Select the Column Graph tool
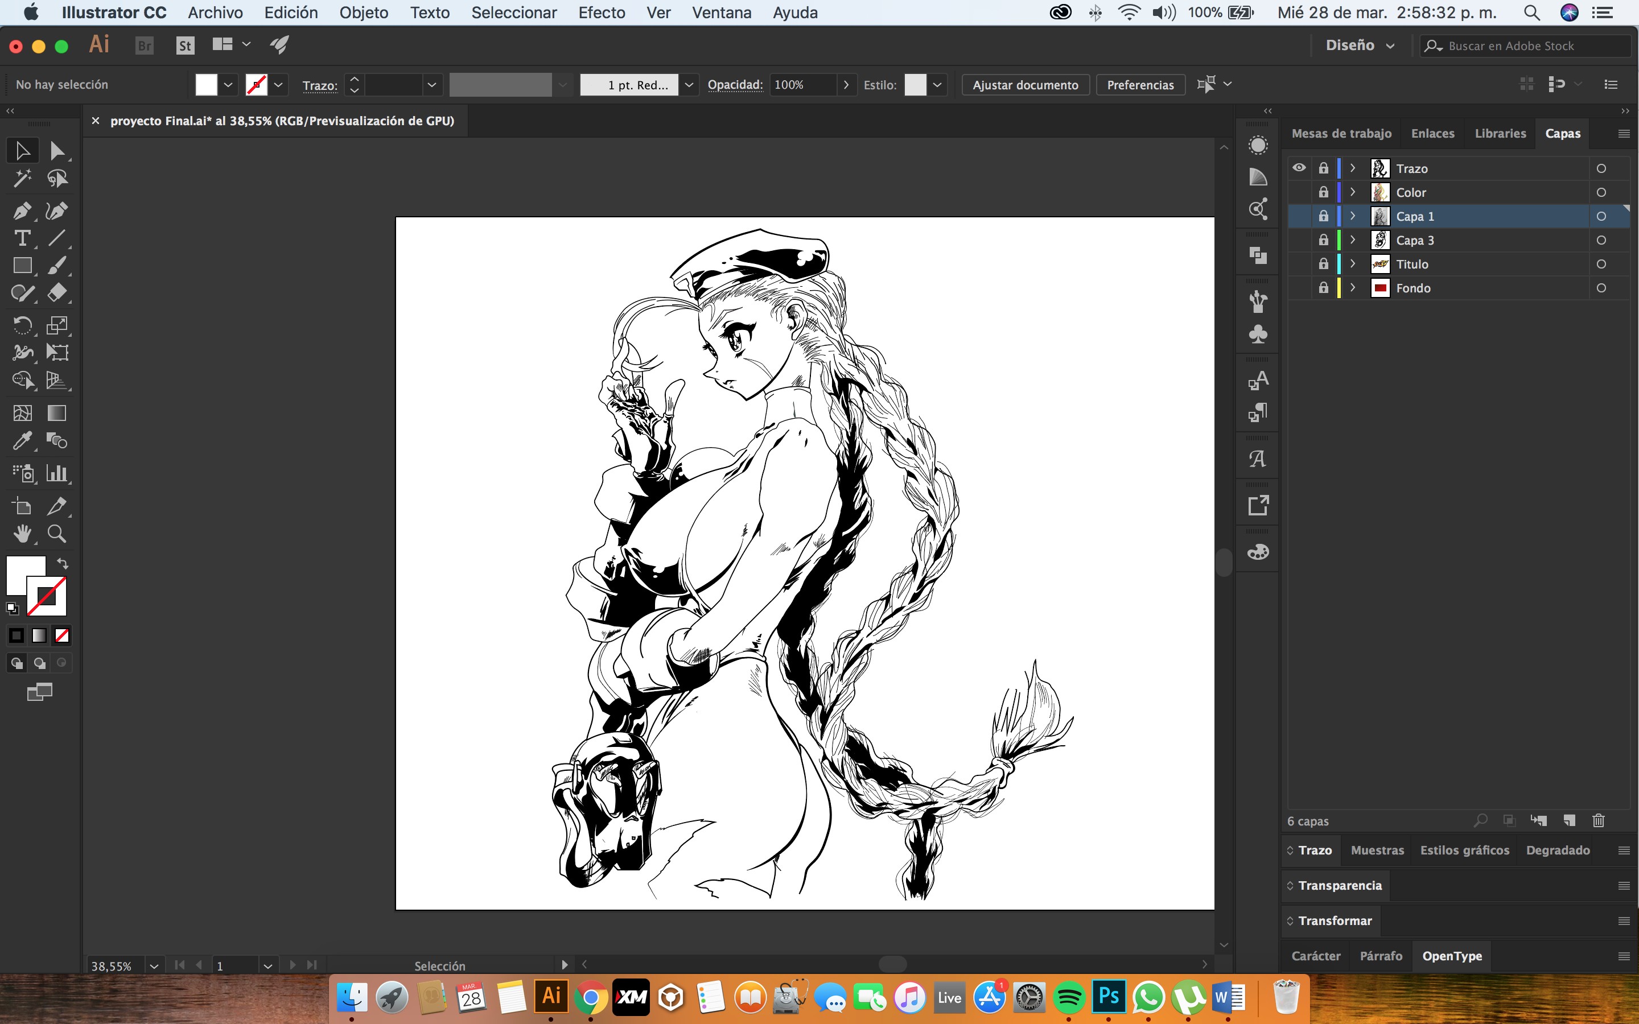 point(57,473)
